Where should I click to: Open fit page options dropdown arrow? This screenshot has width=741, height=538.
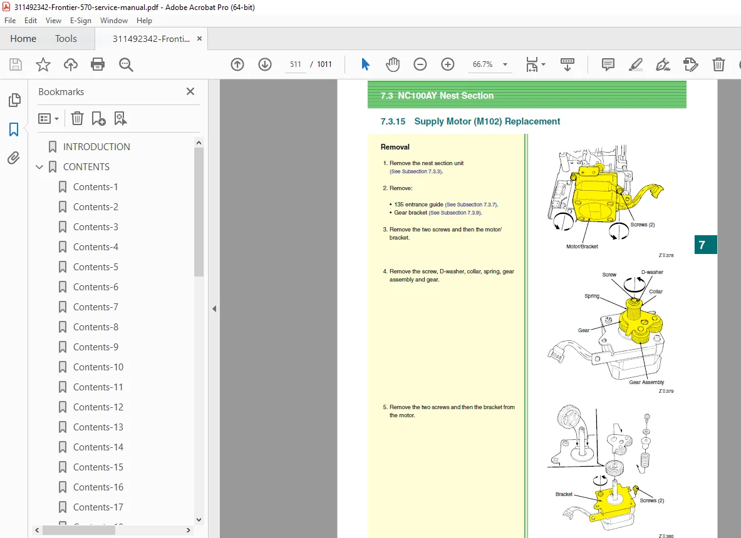tap(544, 64)
